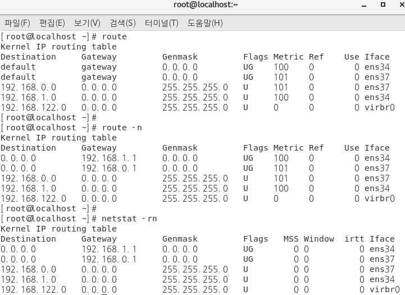
Task: Click 'Kernel IP routing table' below netstat -rn
Action: [x=58, y=229]
